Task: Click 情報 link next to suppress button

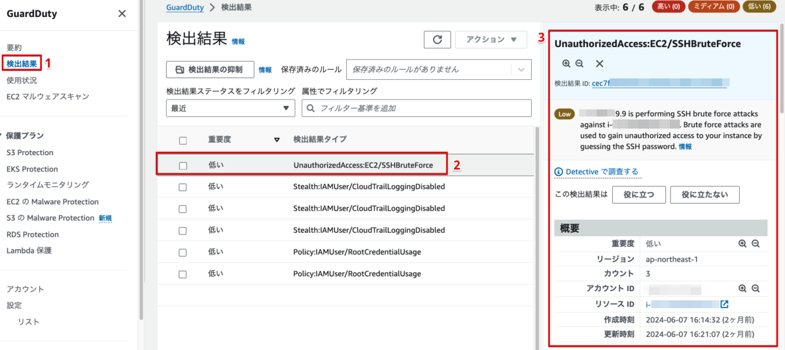Action: [265, 70]
